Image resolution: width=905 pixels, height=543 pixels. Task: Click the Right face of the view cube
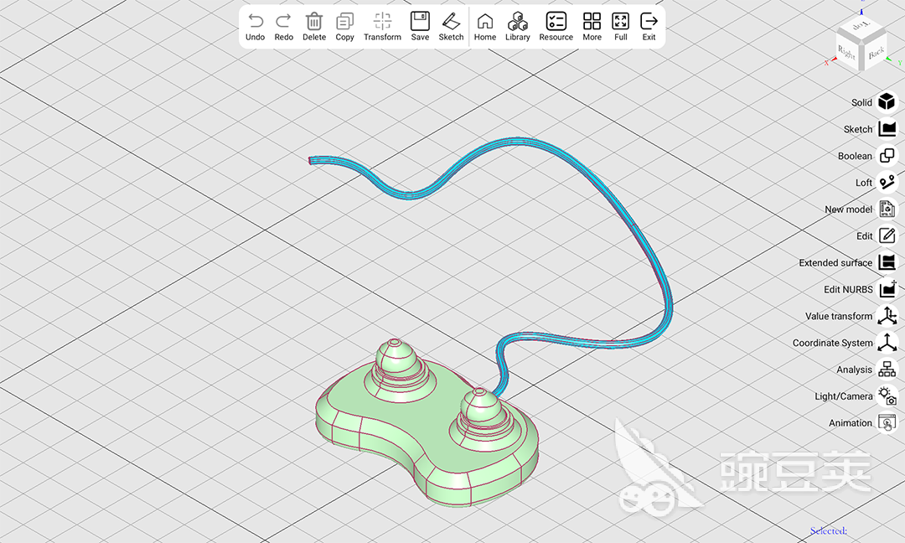(847, 54)
